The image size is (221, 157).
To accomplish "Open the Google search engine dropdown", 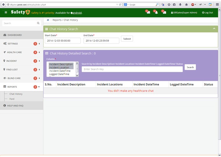I will (128, 5).
